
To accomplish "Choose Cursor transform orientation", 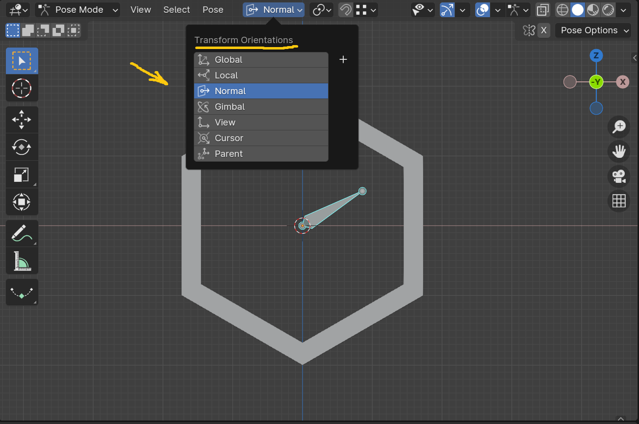I will [x=261, y=138].
